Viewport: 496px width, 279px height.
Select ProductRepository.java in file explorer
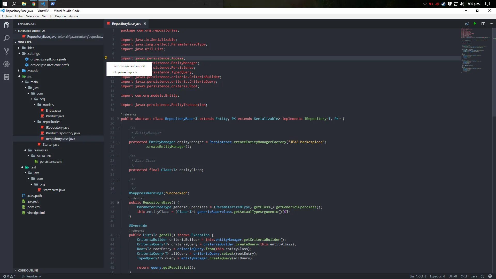pyautogui.click(x=63, y=133)
